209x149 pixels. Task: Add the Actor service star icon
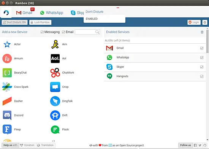pyautogui.click(x=7, y=44)
